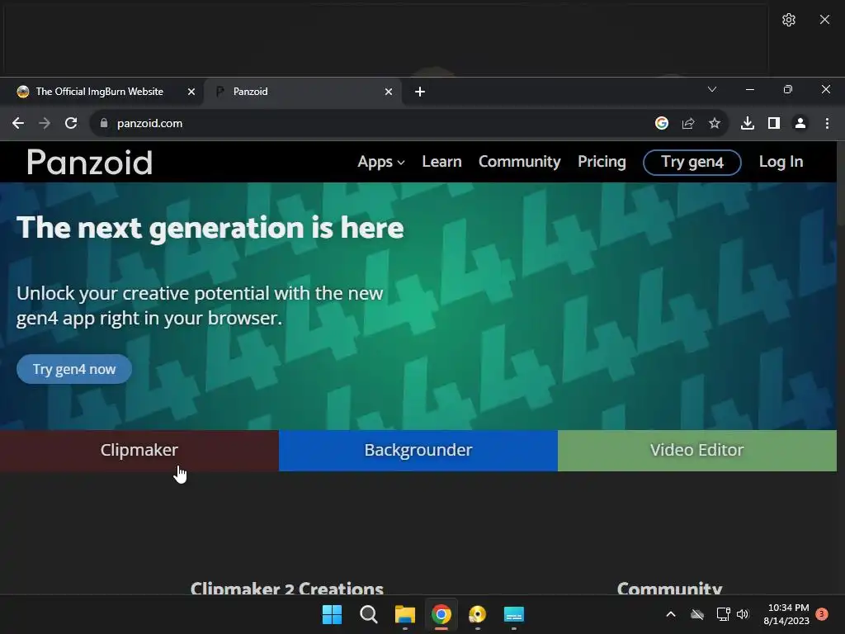Open the ImgBurn disc icon in taskbar
Viewport: 845px width, 634px height.
coord(478,614)
